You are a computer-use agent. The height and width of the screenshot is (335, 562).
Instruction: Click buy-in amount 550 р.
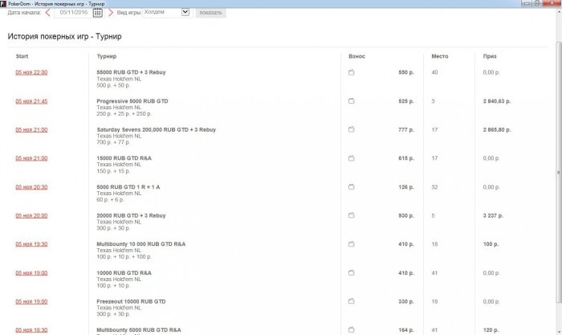point(406,72)
